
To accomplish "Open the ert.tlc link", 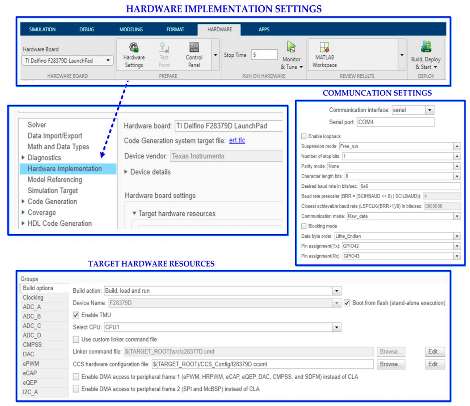I will pyautogui.click(x=237, y=140).
